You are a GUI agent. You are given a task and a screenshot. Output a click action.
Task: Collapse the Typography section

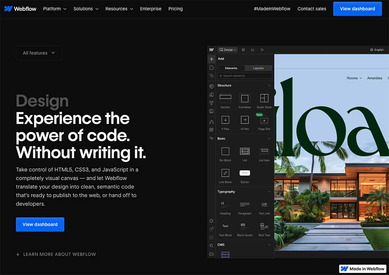tap(269, 192)
